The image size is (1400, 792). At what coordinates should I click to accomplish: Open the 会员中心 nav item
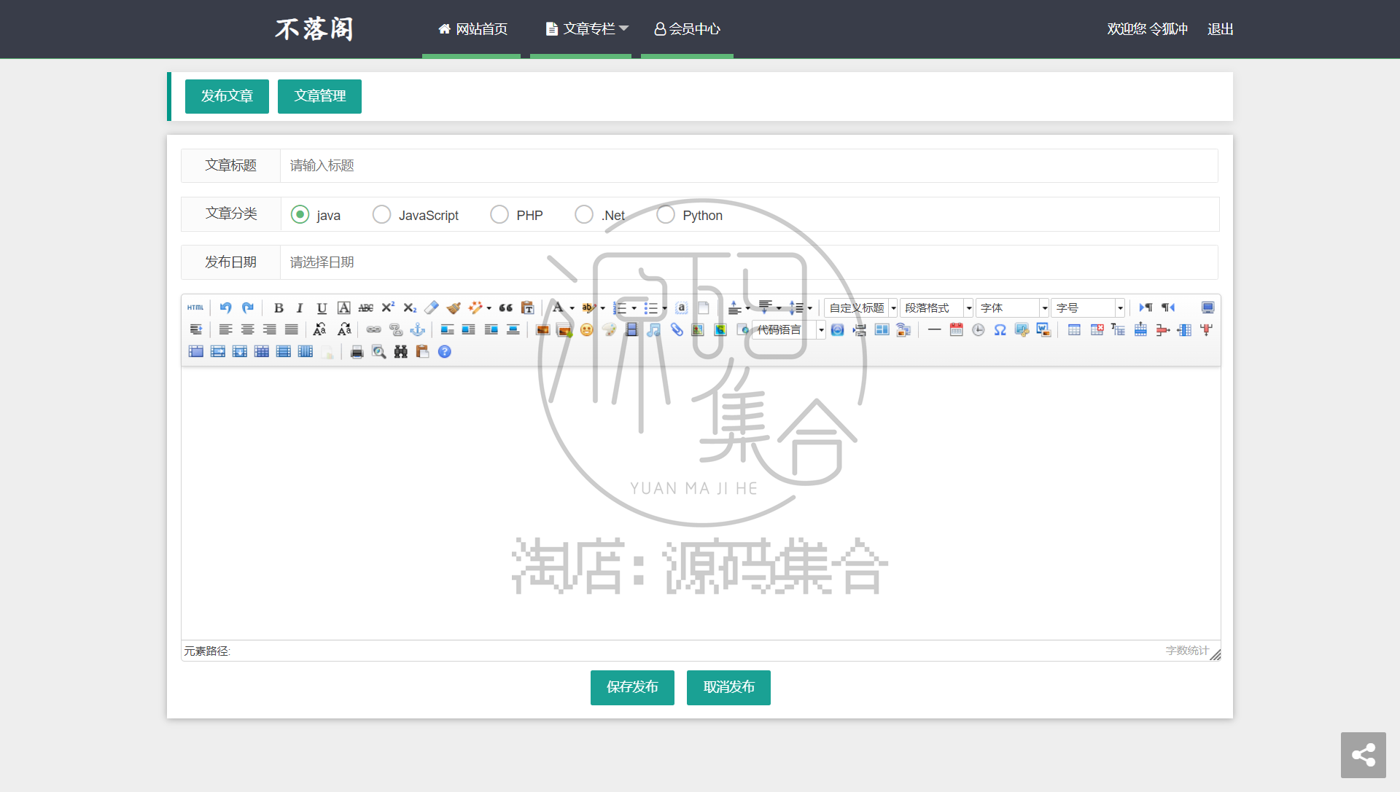click(687, 29)
